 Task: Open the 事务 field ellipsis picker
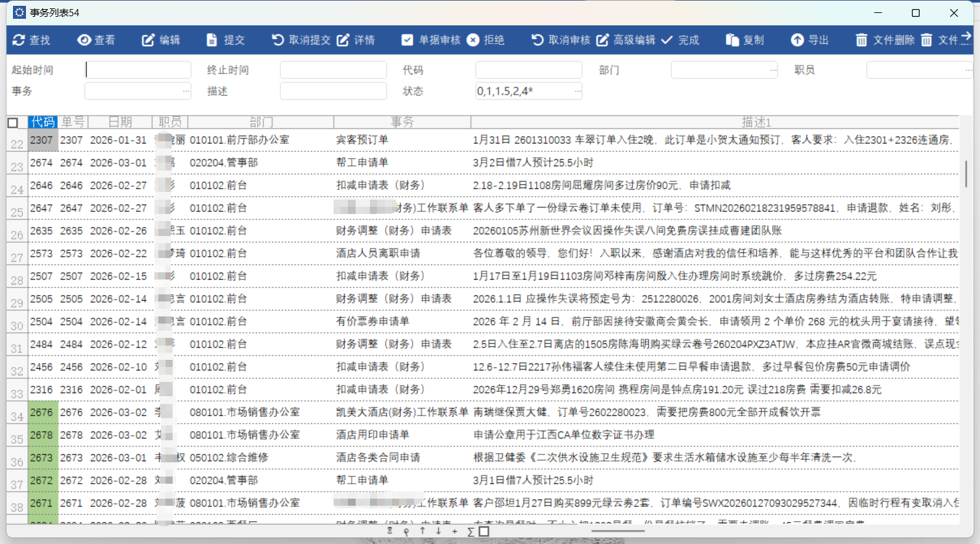(x=186, y=91)
